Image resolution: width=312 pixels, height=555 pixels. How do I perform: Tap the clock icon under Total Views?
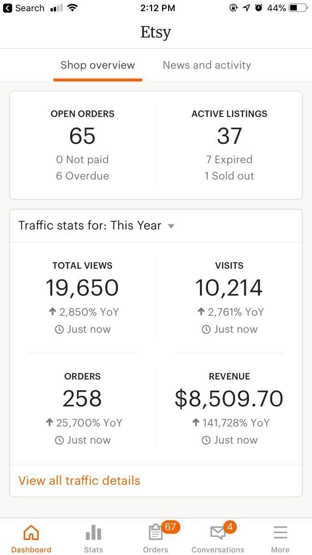tap(59, 330)
